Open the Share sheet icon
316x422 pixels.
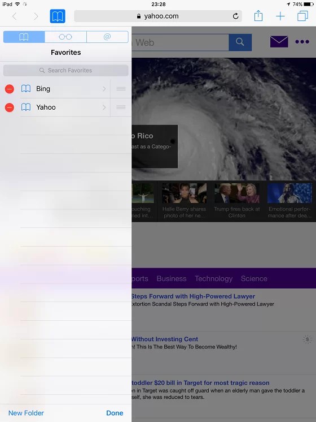tap(258, 16)
